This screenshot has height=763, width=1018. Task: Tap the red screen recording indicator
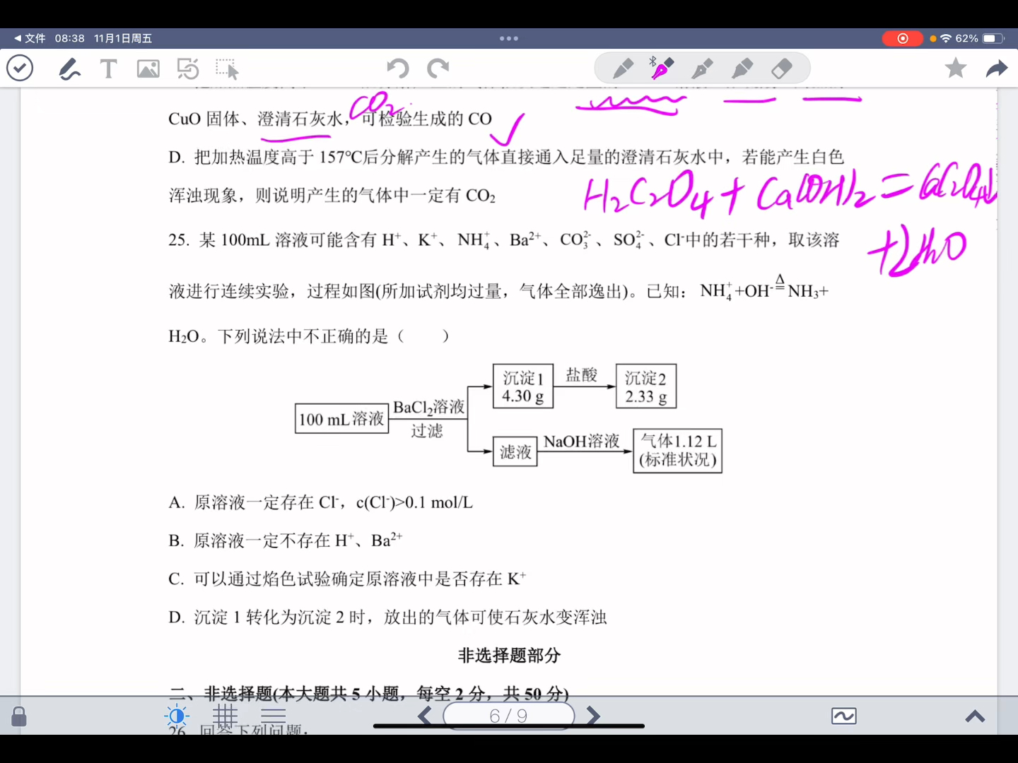[x=903, y=38]
